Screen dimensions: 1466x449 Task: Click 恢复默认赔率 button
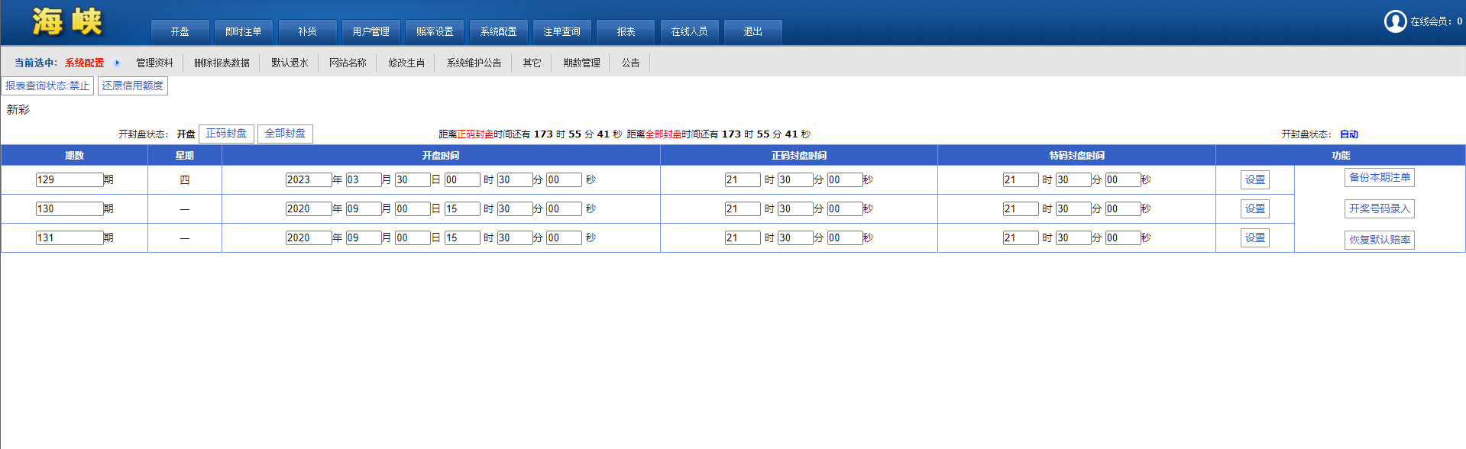coord(1380,240)
